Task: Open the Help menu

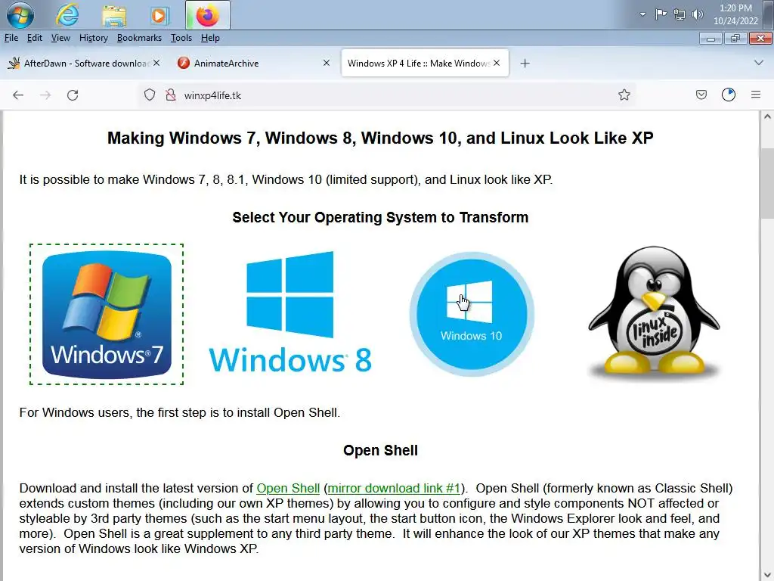Action: click(x=210, y=38)
